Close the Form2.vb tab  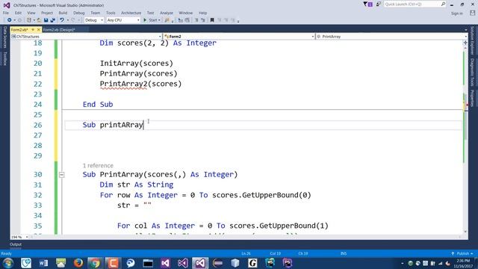tap(38, 30)
